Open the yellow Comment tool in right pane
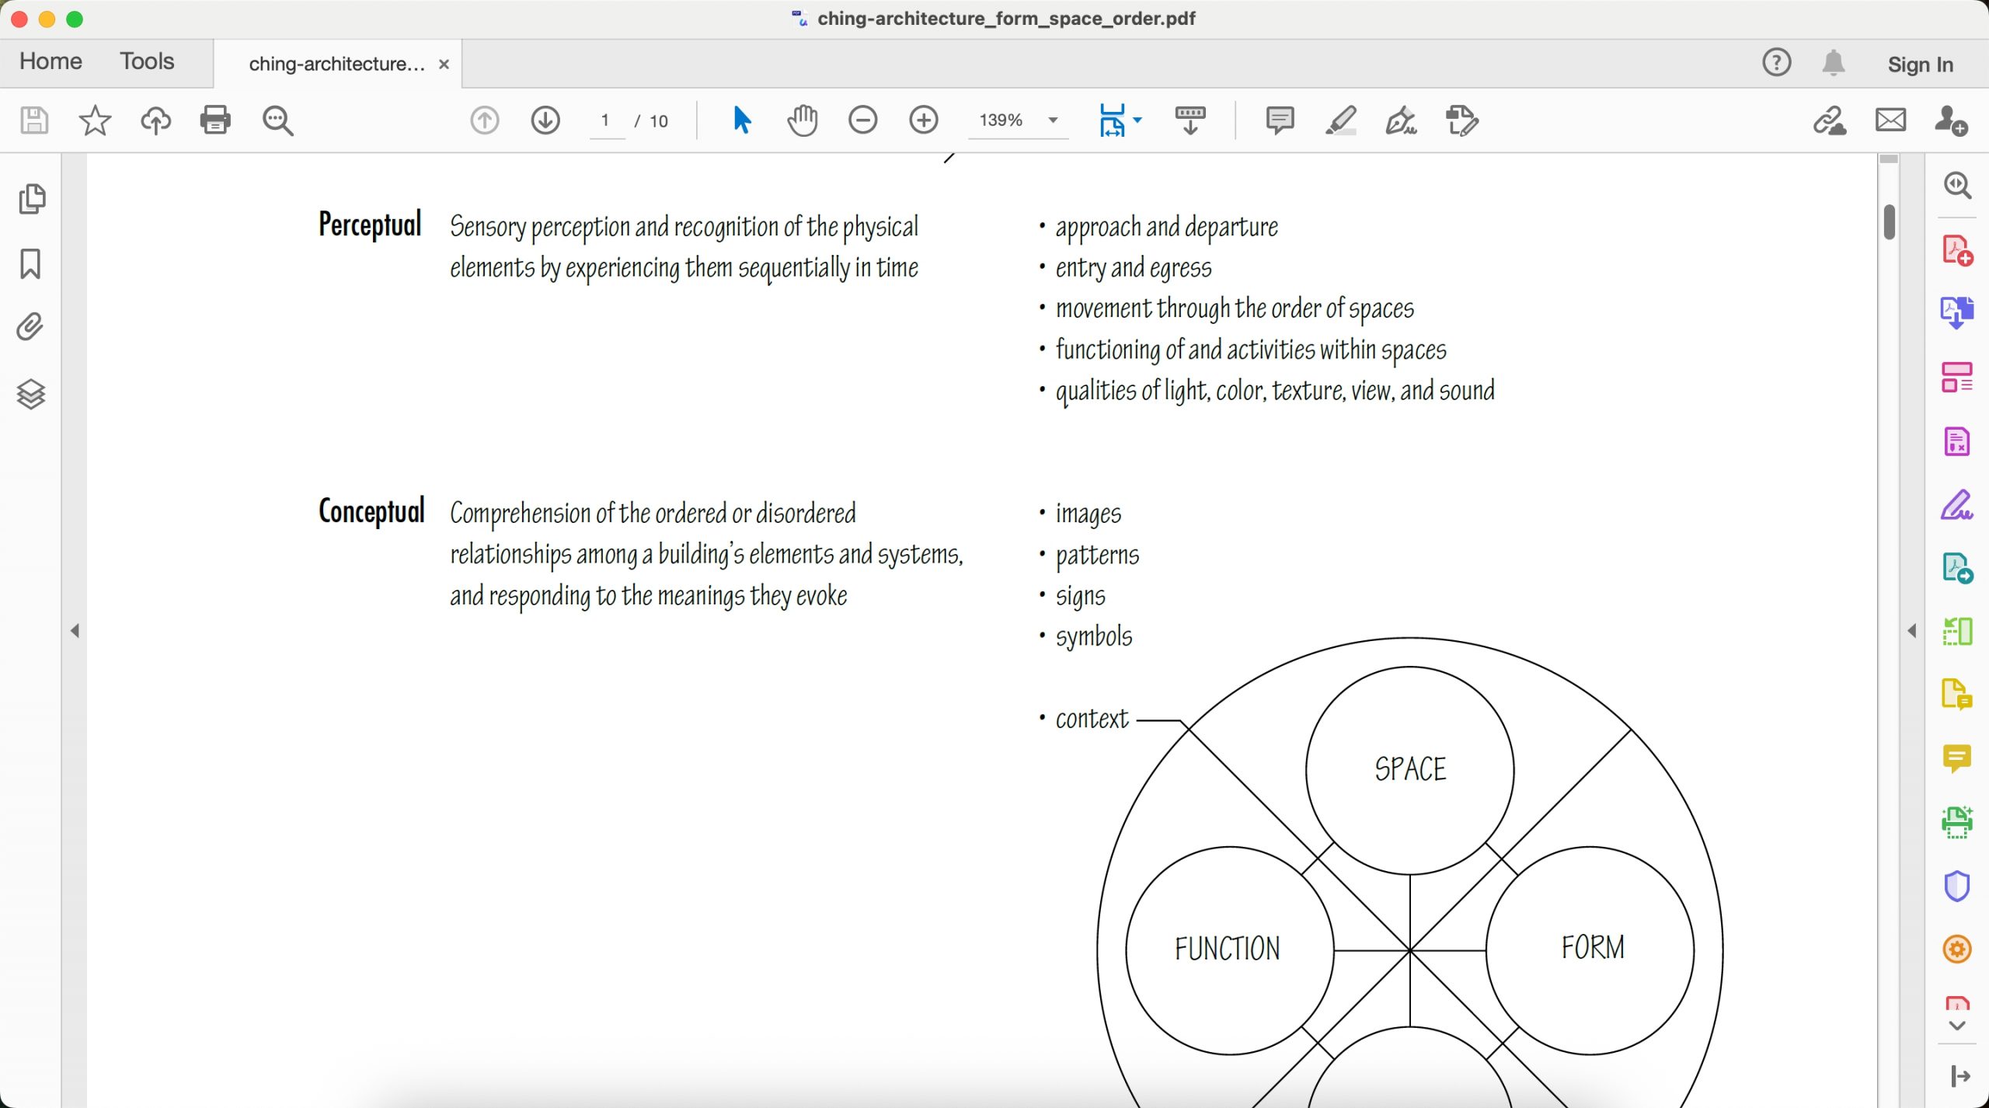Image resolution: width=1989 pixels, height=1108 pixels. tap(1957, 758)
